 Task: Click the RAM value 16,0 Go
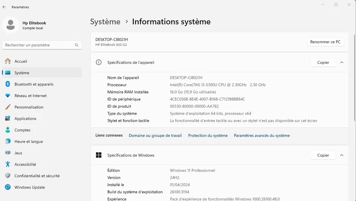[193, 92]
